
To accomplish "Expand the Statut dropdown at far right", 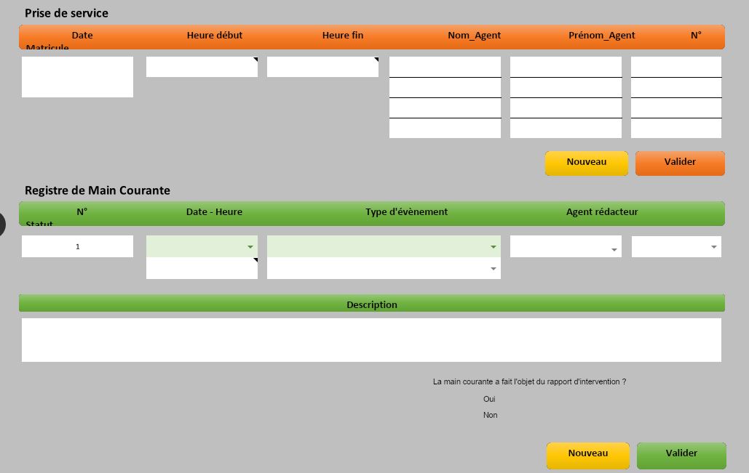I will (713, 247).
